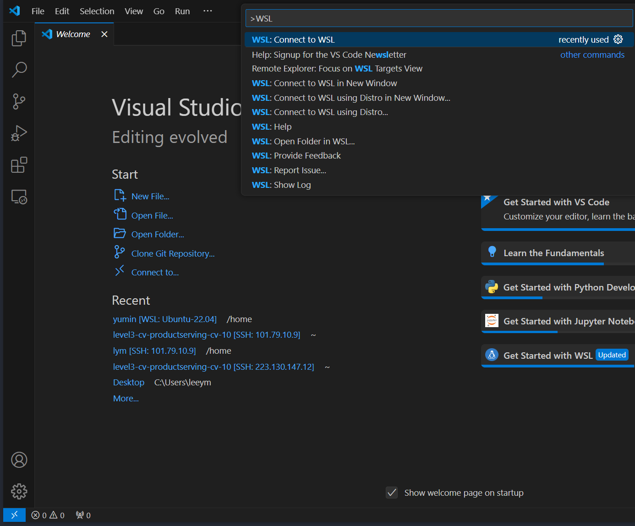The height and width of the screenshot is (526, 635).
Task: Open recent level3-cv-productserving-cv-10 SSH 223.130.147.12
Action: pyautogui.click(x=213, y=367)
